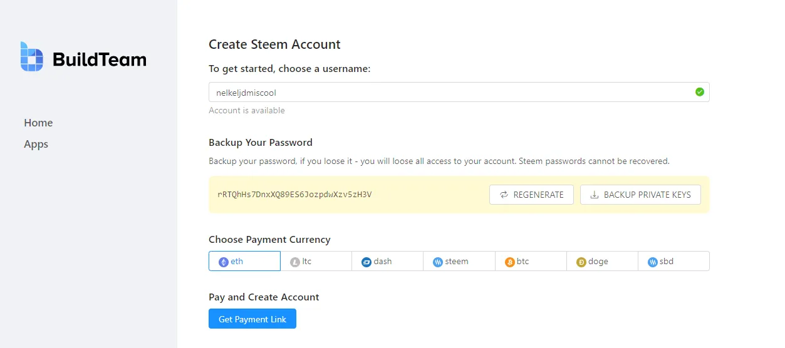Open the Home menu item

click(x=38, y=123)
